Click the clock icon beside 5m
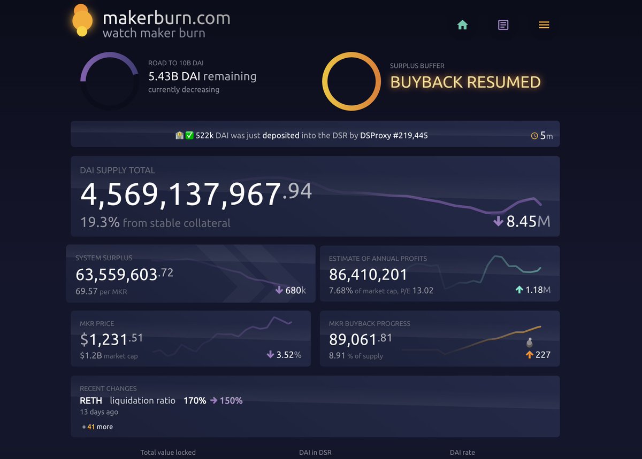642x459 pixels. click(534, 136)
